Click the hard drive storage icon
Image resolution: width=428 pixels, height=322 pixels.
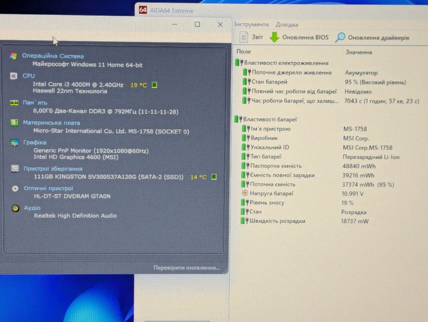click(x=15, y=168)
